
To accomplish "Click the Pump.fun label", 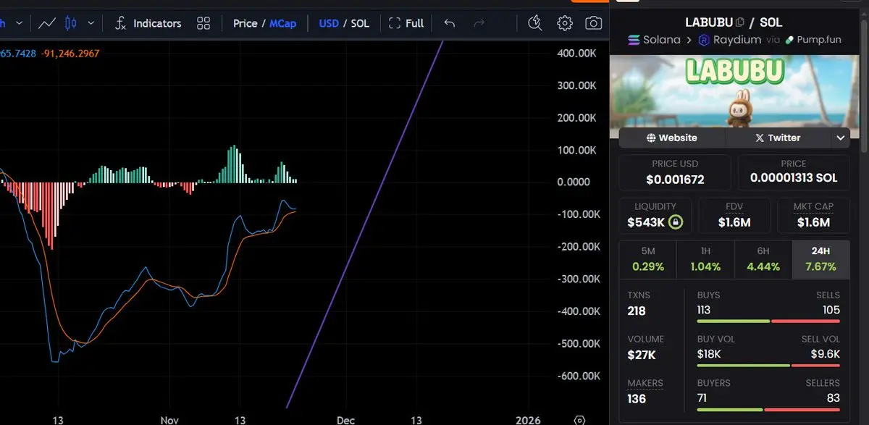I will point(813,40).
